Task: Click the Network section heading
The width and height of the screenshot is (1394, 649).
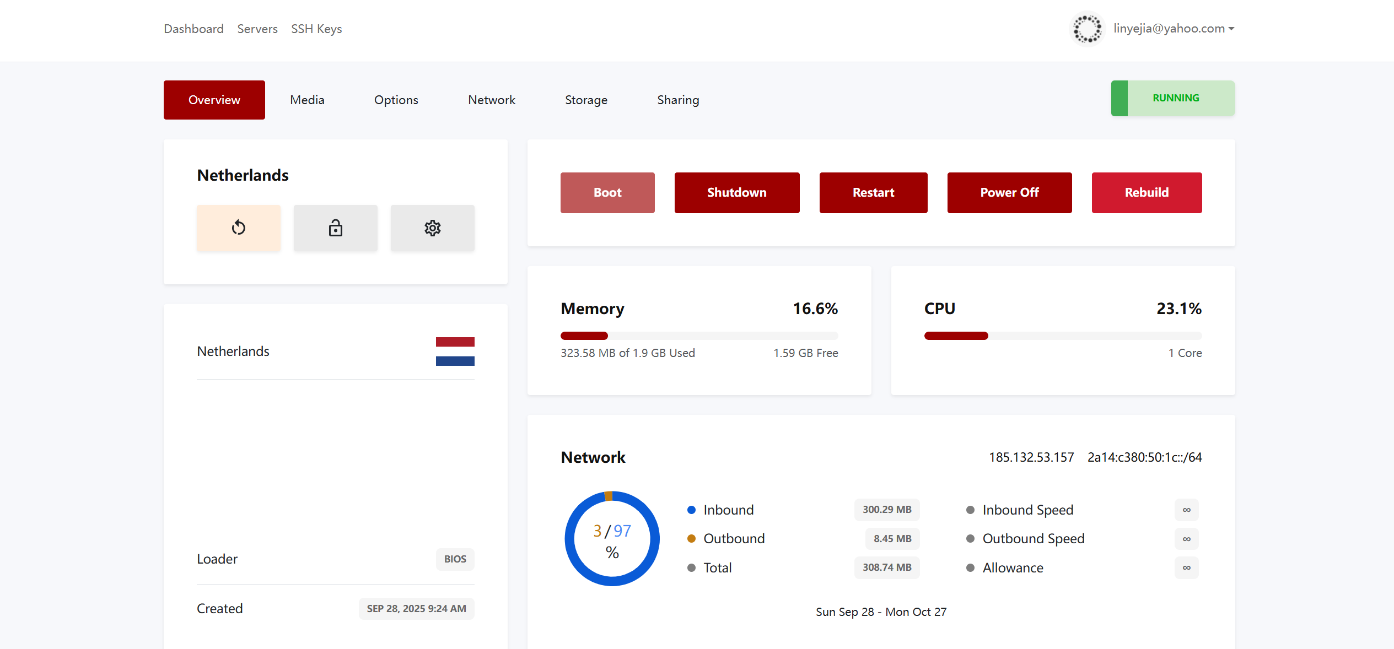Action: (x=593, y=457)
